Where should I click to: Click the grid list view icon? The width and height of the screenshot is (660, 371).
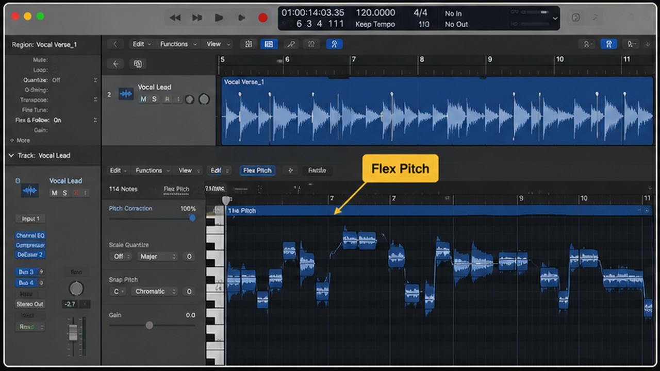coord(249,44)
